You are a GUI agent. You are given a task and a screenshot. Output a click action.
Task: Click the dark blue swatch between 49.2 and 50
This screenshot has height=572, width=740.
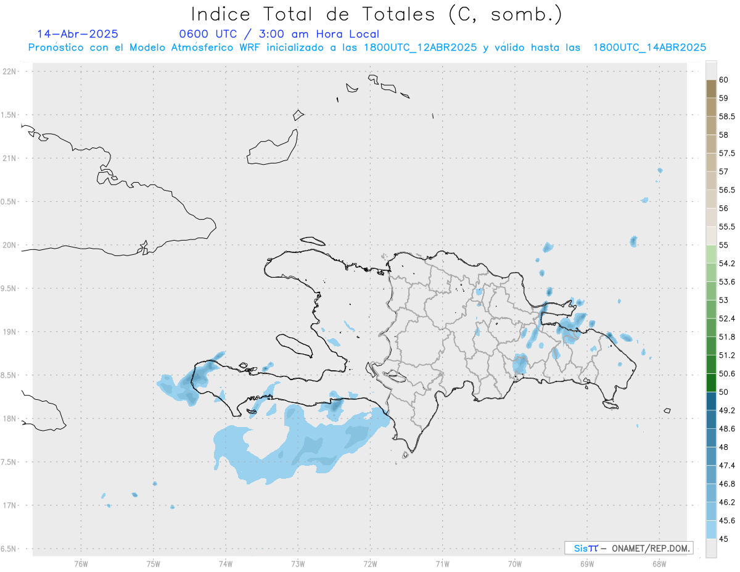click(711, 401)
